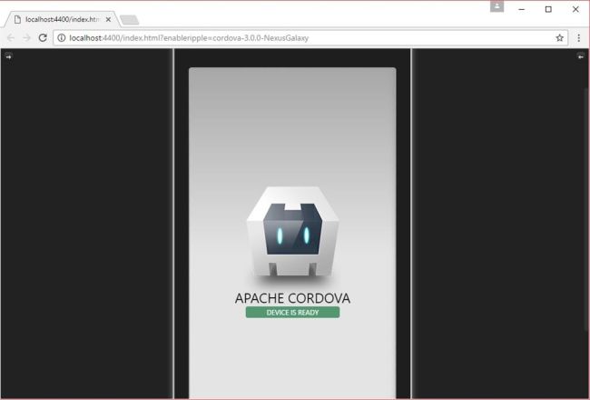The height and width of the screenshot is (400, 590).
Task: Open a new browser tab
Action: click(x=130, y=20)
